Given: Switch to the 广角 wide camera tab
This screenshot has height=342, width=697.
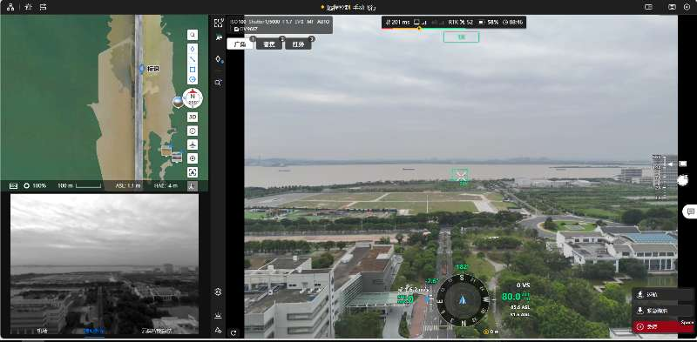Looking at the screenshot, I should [x=240, y=44].
